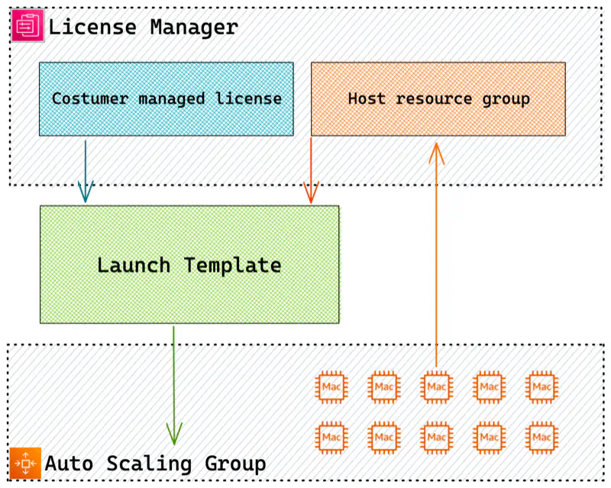Click the Costumer managed license box
Image resolution: width=611 pixels, height=488 pixels.
coord(166,99)
